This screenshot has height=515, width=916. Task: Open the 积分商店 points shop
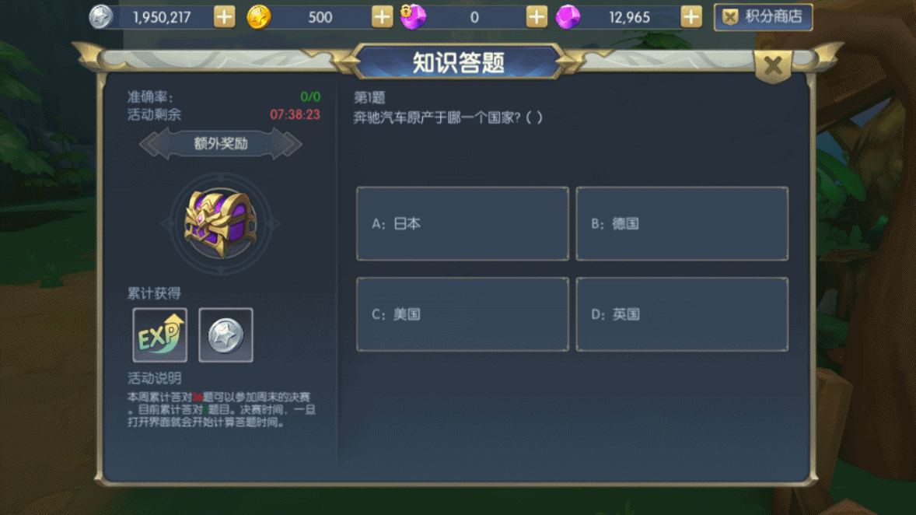763,17
